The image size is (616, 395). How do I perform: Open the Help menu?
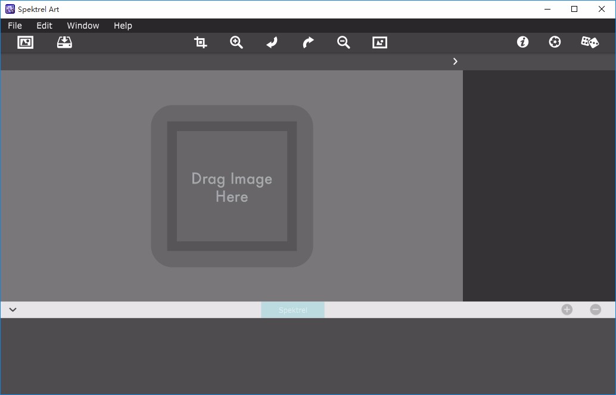(x=123, y=26)
